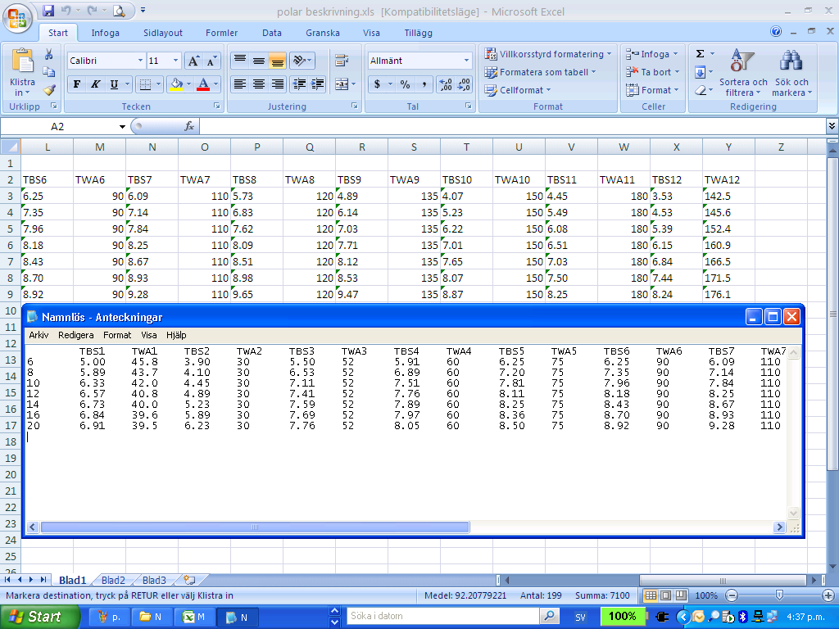Switch to sheet Blad3

pos(154,581)
